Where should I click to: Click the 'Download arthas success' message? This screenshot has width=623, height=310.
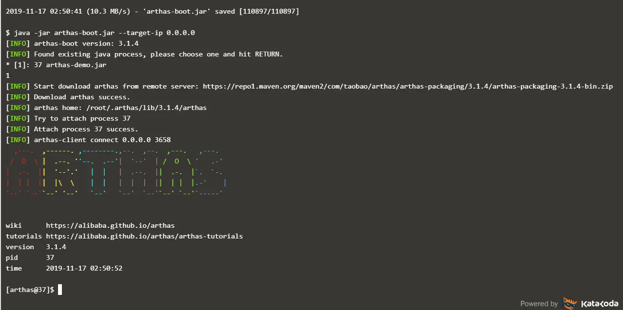[x=82, y=97]
